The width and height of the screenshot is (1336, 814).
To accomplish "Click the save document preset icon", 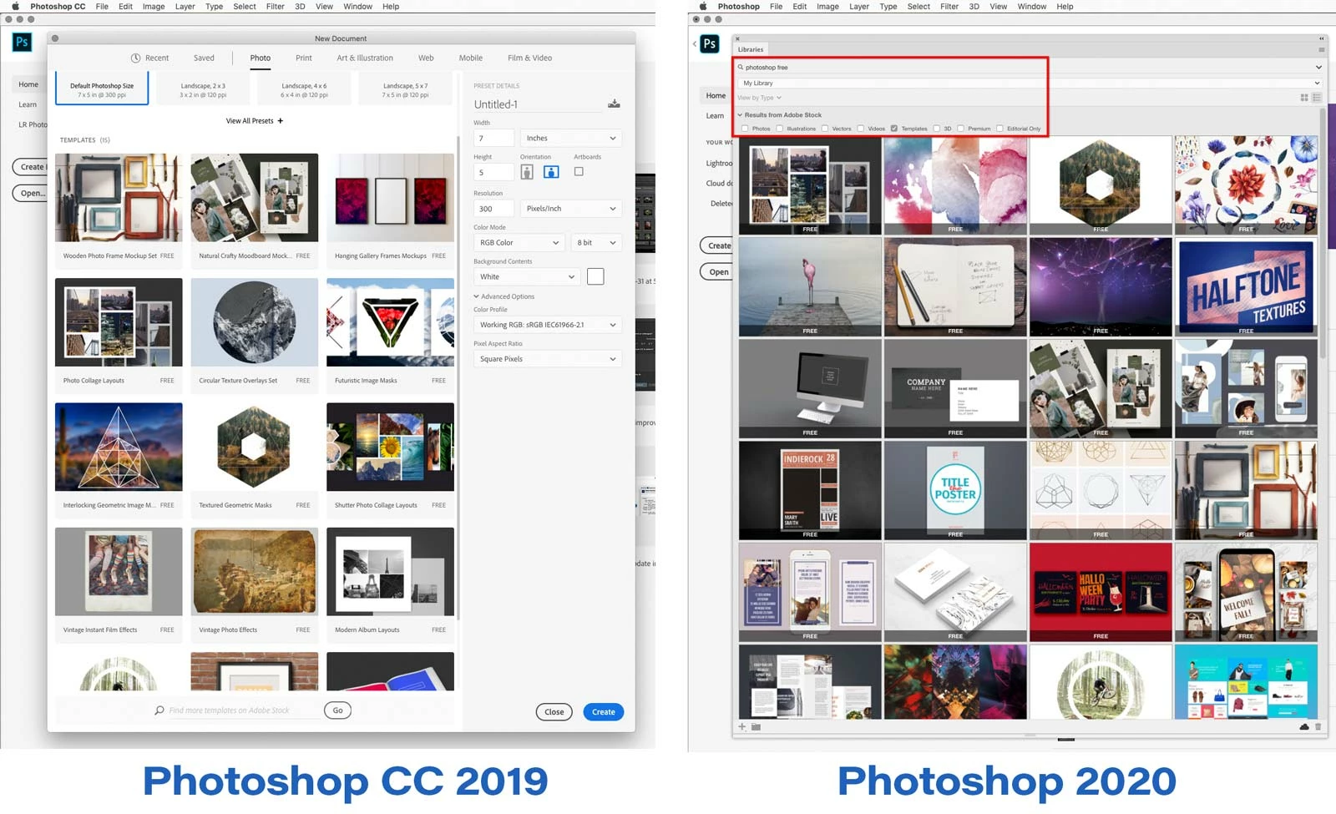I will point(614,104).
